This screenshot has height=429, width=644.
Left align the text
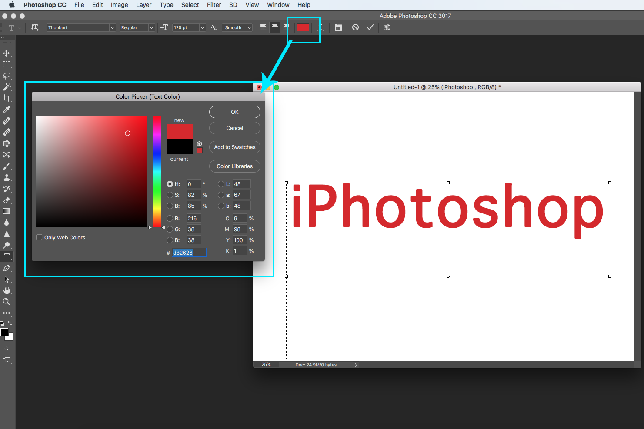coord(263,27)
